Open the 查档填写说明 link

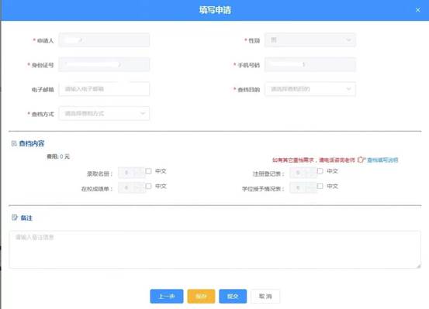pos(382,160)
